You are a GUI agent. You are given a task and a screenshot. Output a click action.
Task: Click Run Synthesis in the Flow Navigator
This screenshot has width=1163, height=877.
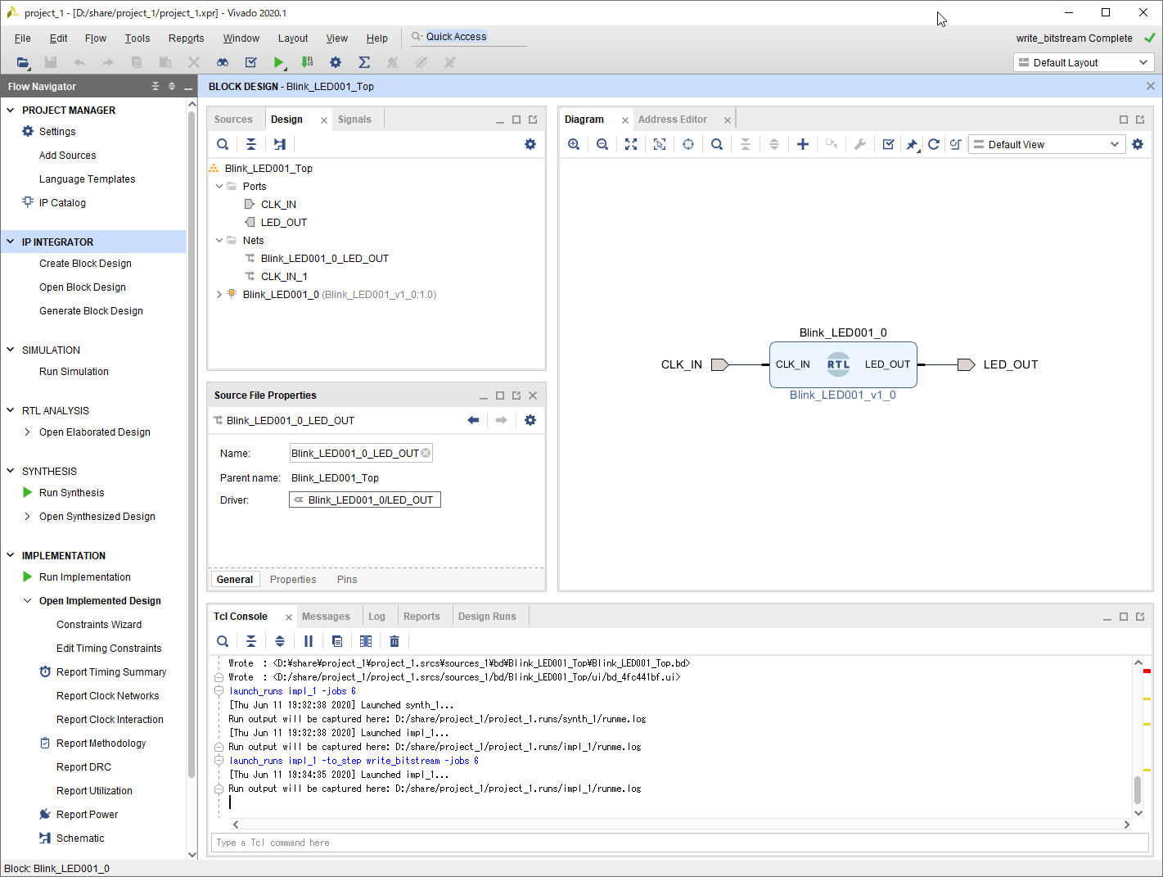[x=71, y=493]
